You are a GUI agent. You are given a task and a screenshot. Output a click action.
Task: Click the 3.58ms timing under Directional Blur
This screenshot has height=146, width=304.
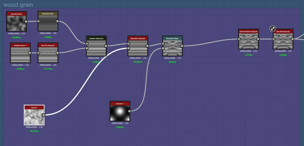(48, 37)
